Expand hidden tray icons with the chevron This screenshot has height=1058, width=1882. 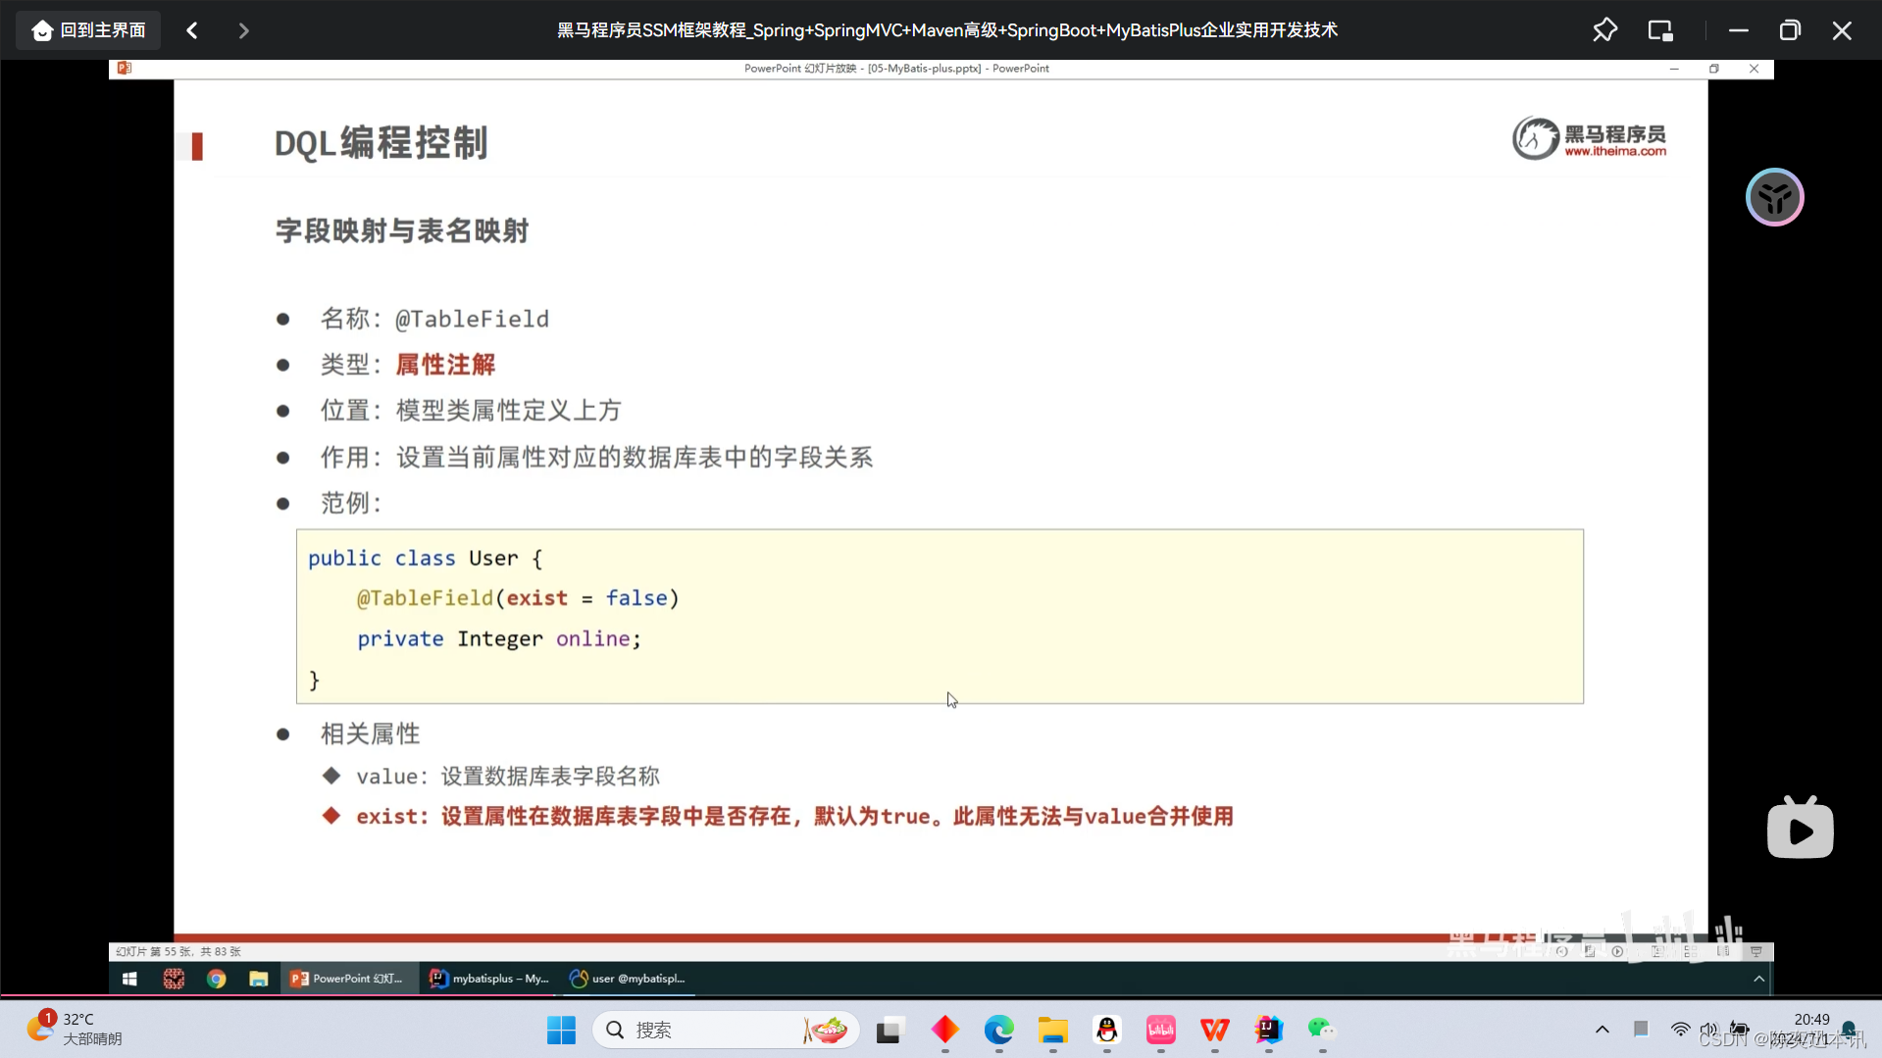pyautogui.click(x=1602, y=1029)
